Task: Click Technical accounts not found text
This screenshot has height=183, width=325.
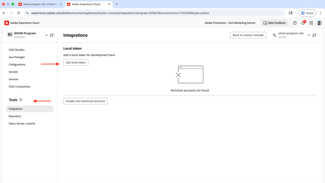Action: click(190, 91)
